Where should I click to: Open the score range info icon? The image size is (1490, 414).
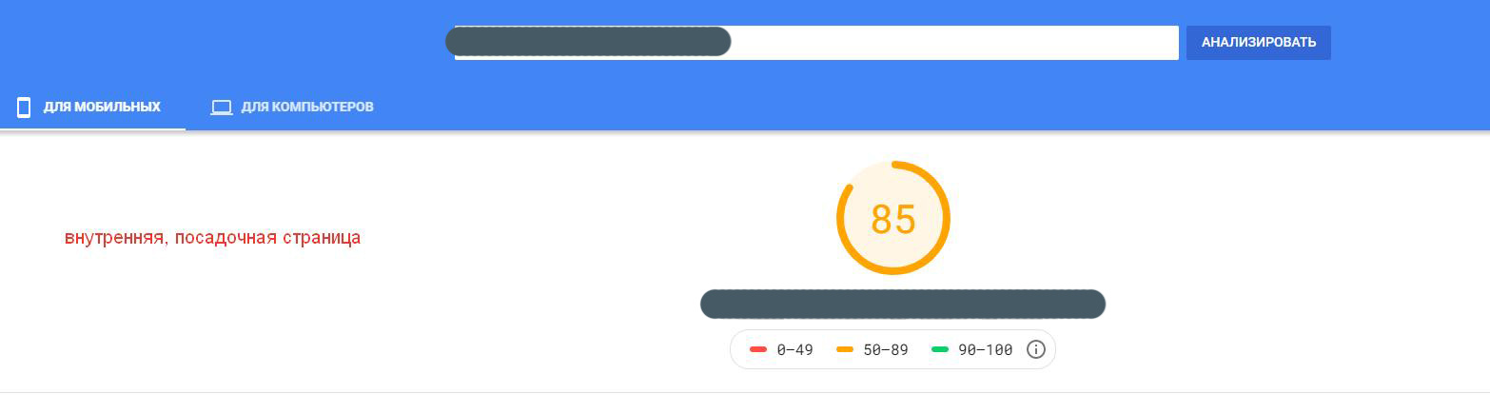tap(1036, 349)
